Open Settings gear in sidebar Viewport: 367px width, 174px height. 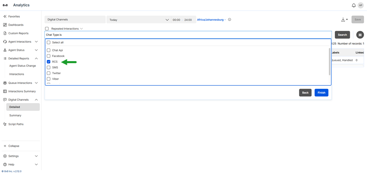pos(5,156)
